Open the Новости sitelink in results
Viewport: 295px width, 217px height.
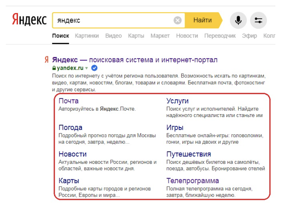point(73,154)
